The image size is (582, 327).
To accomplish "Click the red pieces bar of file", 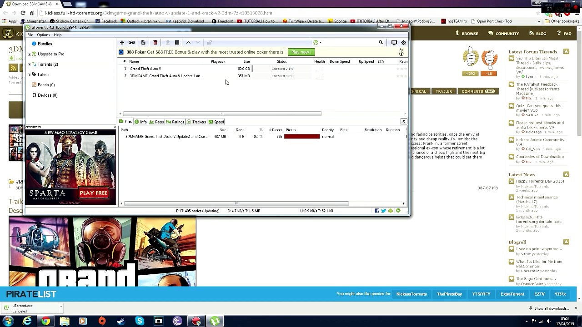I will [302, 137].
